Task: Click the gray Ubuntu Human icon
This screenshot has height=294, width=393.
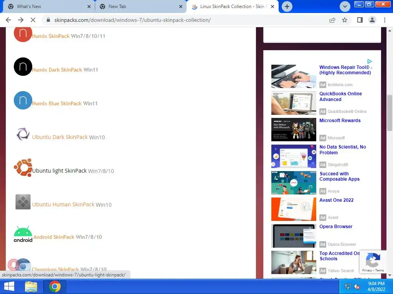Action: (x=23, y=202)
